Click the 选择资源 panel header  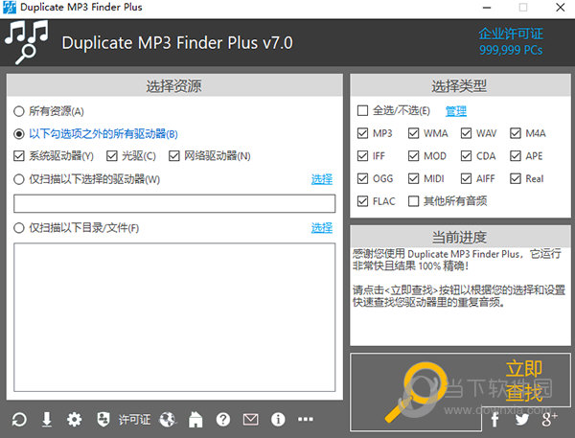tap(174, 86)
